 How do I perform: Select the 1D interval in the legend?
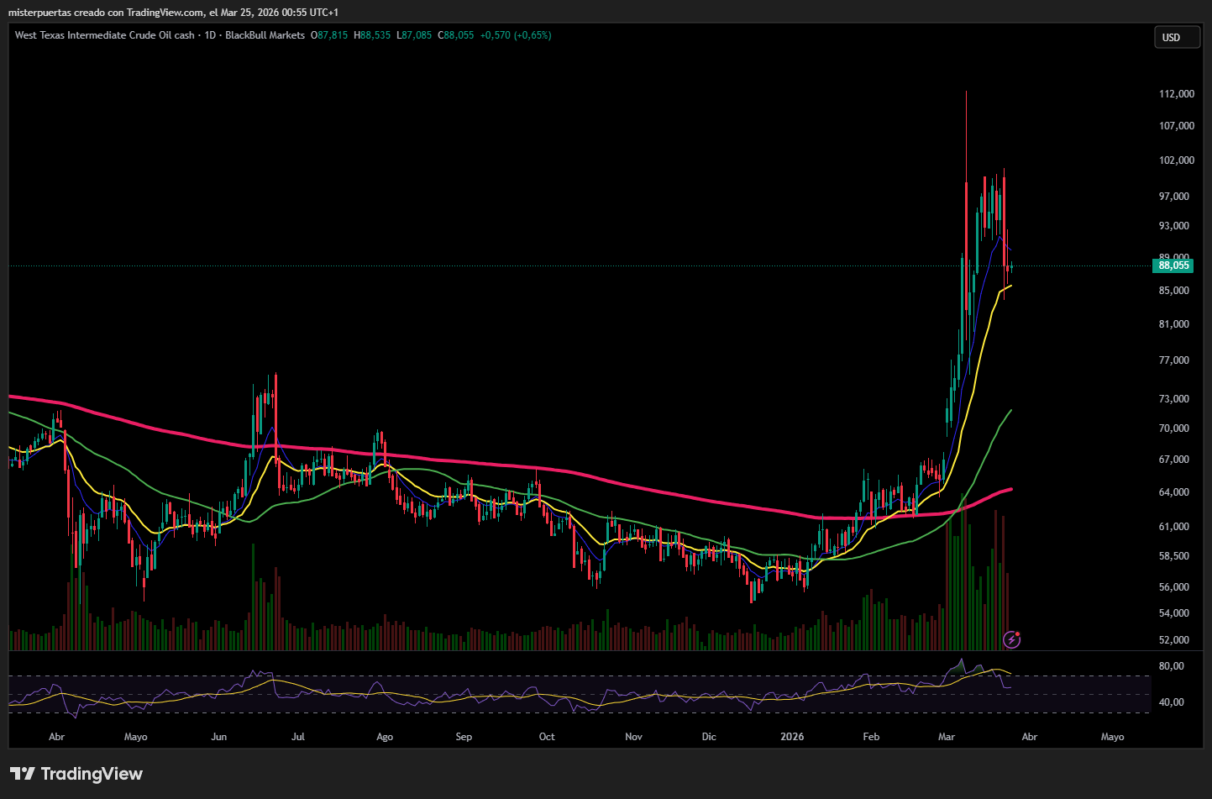[210, 35]
